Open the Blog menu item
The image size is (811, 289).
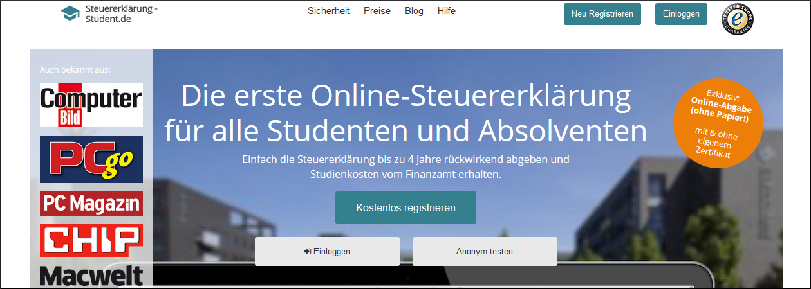tap(414, 11)
